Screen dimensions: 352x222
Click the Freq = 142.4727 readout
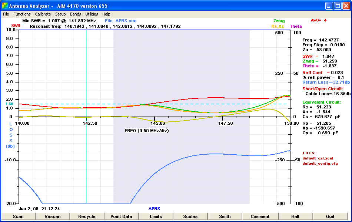click(x=321, y=40)
